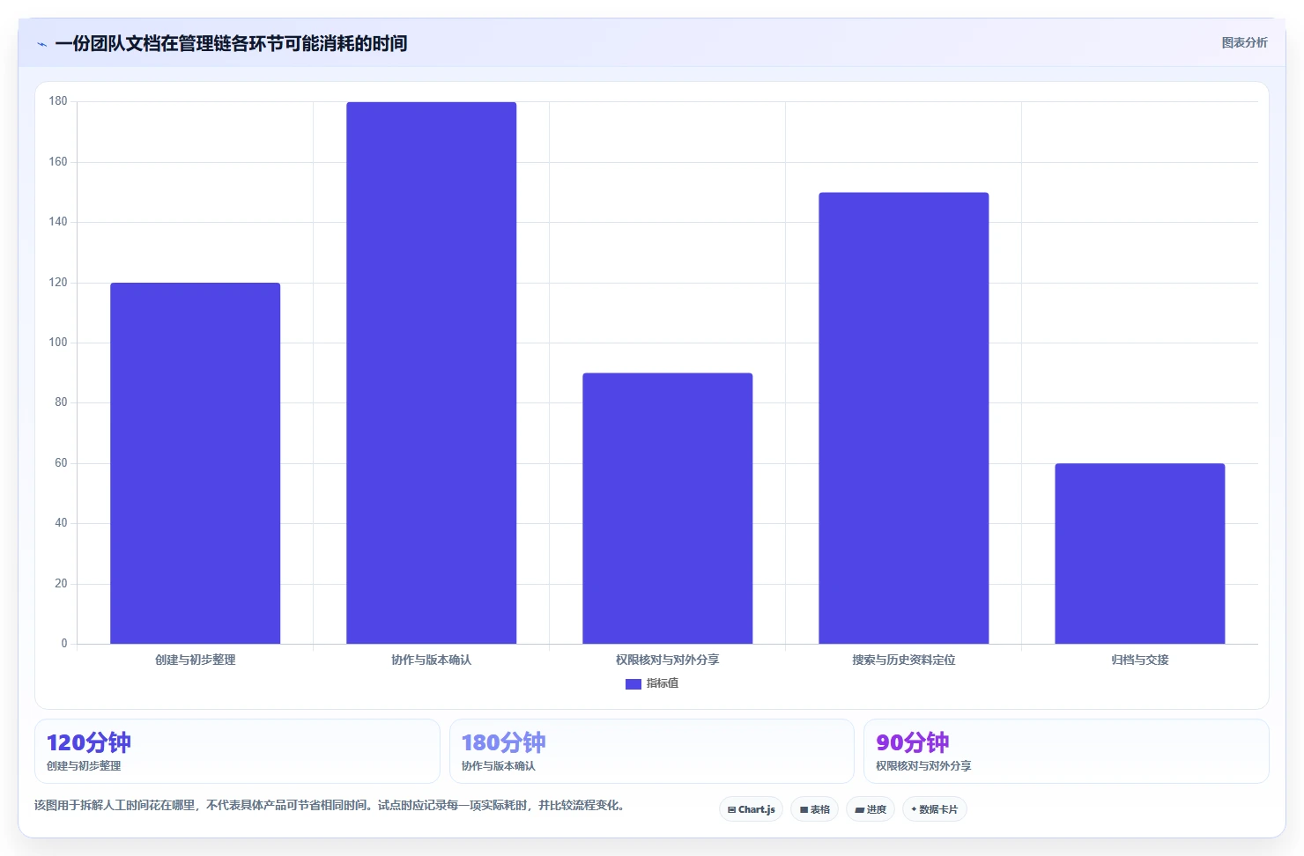This screenshot has width=1304, height=856.
Task: Click the 指标值 legend label
Action: tap(663, 683)
